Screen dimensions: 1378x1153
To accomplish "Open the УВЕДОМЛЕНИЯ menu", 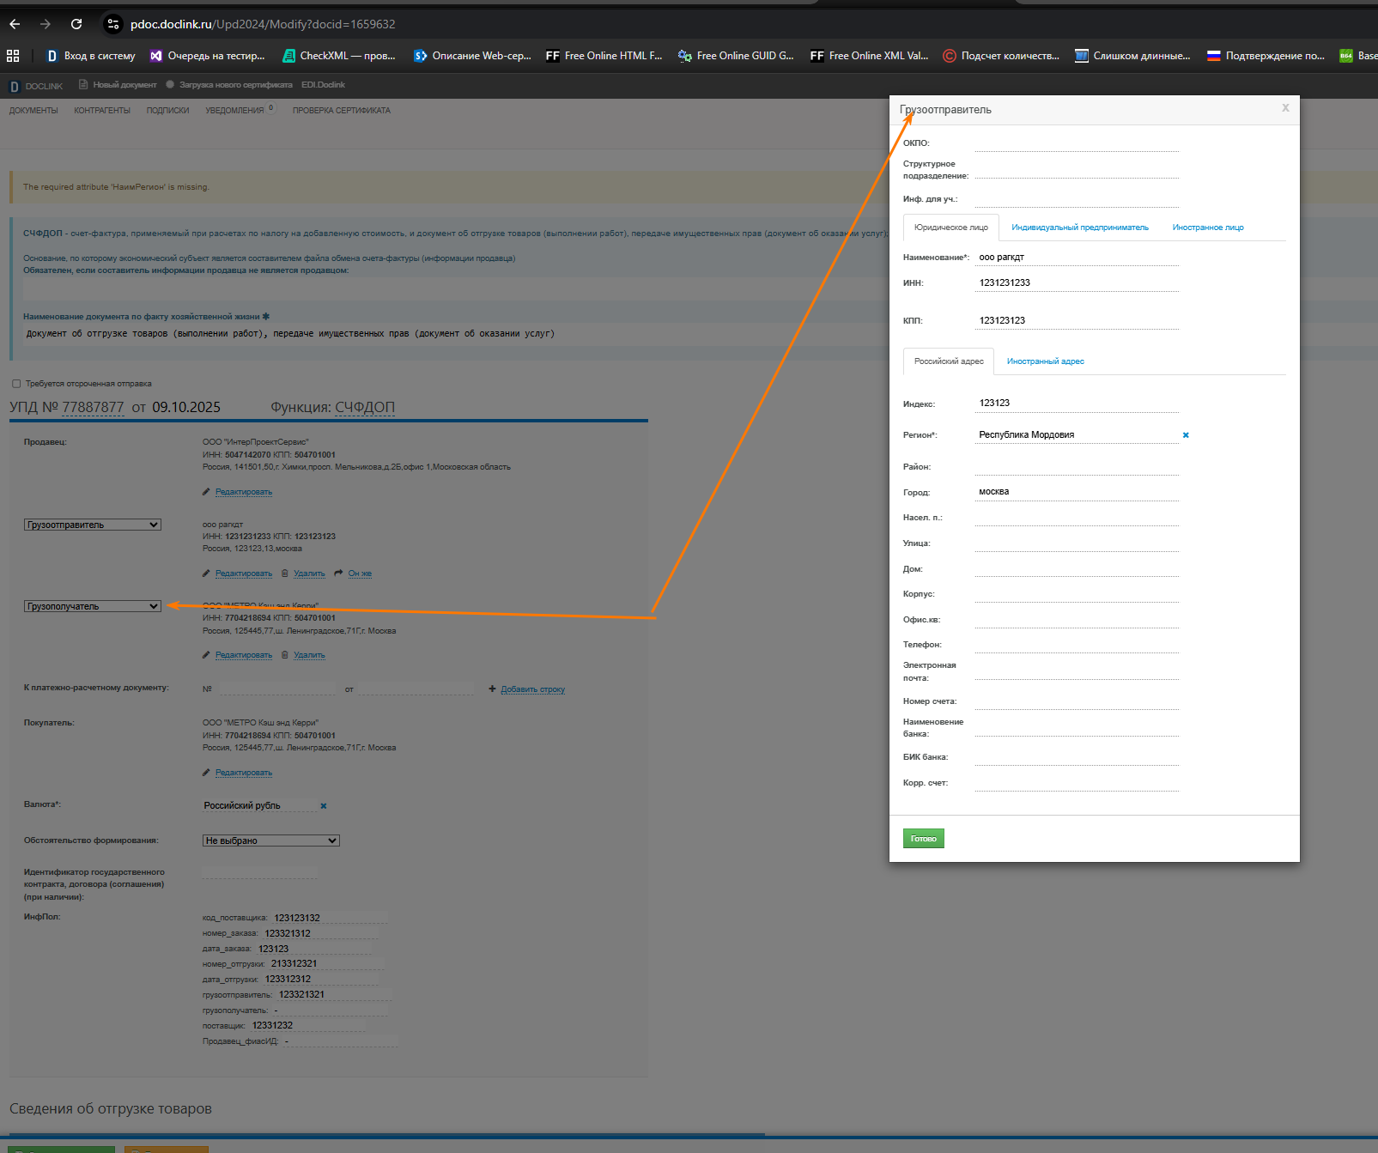I will pyautogui.click(x=235, y=111).
